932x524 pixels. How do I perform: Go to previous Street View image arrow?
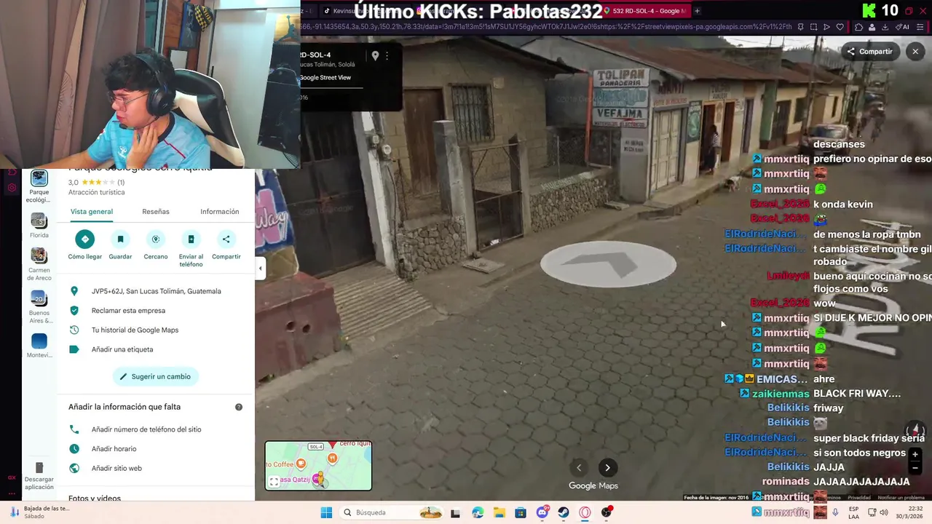click(579, 468)
